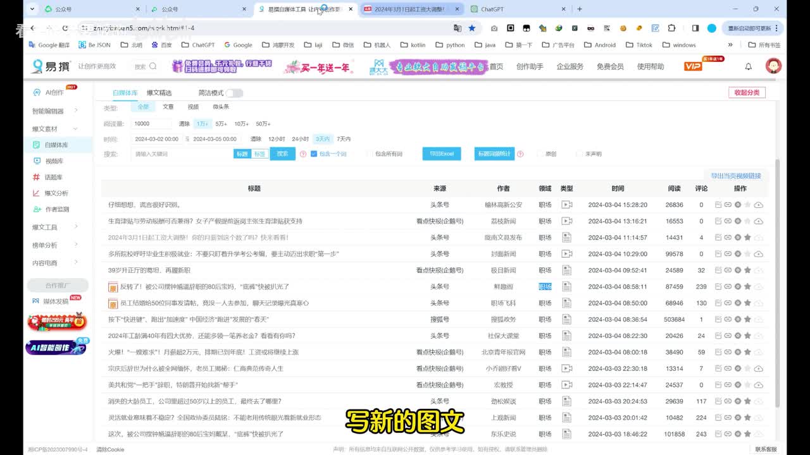Click the page vertical scrollbar
810x455 pixels.
pyautogui.click(x=777, y=284)
